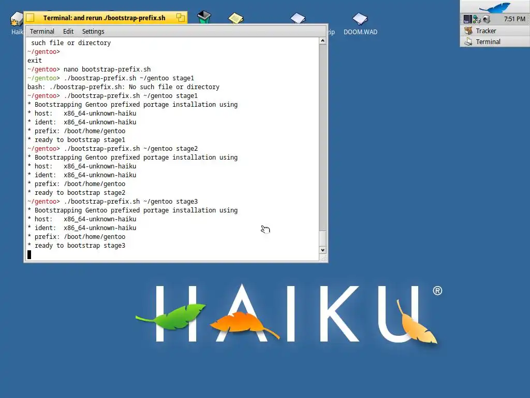Select the Trash can desktop icon
This screenshot has width=530, height=398.
(x=204, y=17)
